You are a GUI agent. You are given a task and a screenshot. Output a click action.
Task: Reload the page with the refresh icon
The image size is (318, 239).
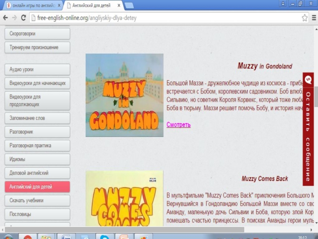(x=23, y=18)
